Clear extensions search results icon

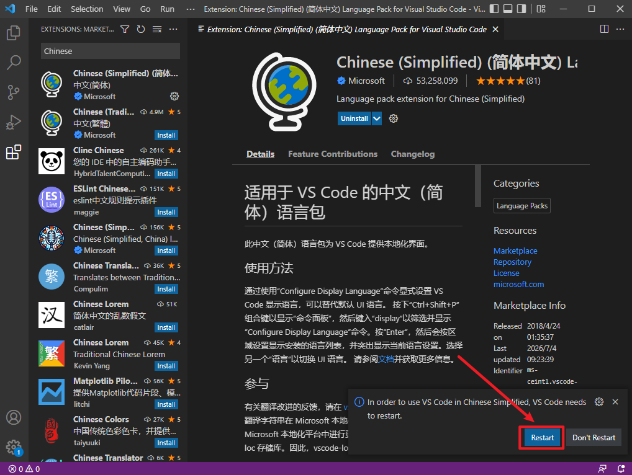click(157, 29)
